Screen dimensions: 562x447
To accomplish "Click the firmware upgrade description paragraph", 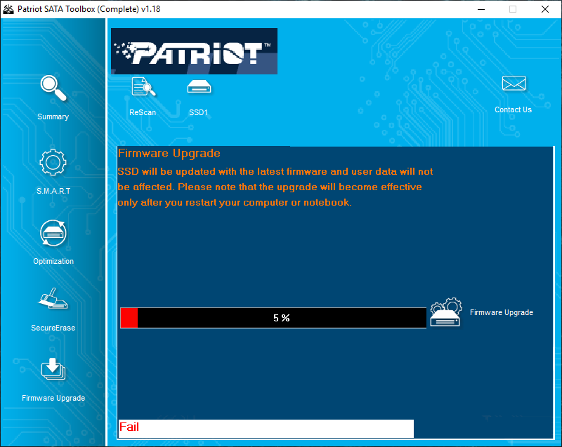I will click(x=275, y=187).
